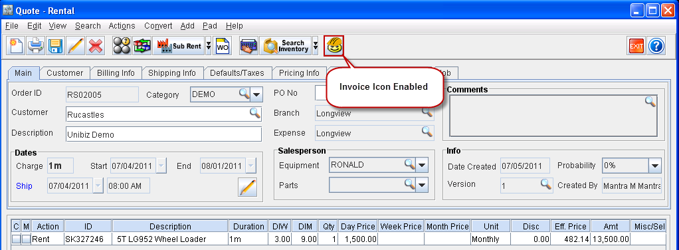
Task: Expand the Equipment salesperson dropdown
Action: coord(423,165)
